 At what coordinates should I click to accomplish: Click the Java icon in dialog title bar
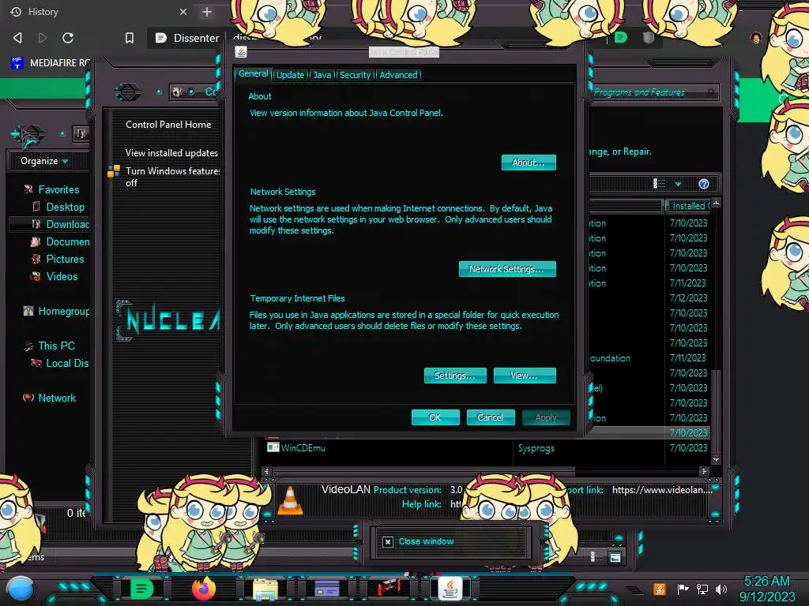[x=240, y=52]
